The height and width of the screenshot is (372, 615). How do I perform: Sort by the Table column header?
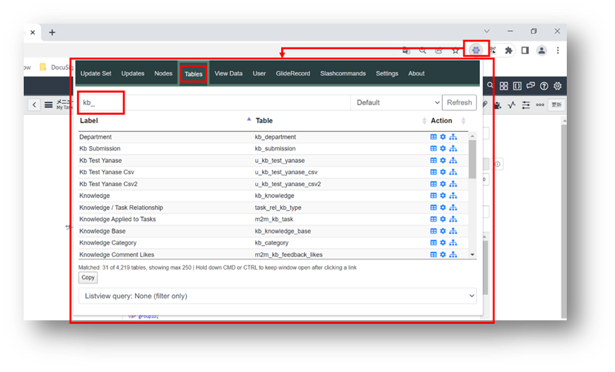tap(264, 121)
